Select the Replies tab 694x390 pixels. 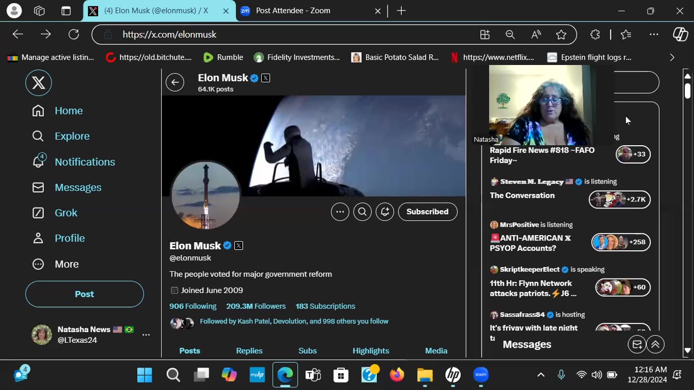coord(249,350)
